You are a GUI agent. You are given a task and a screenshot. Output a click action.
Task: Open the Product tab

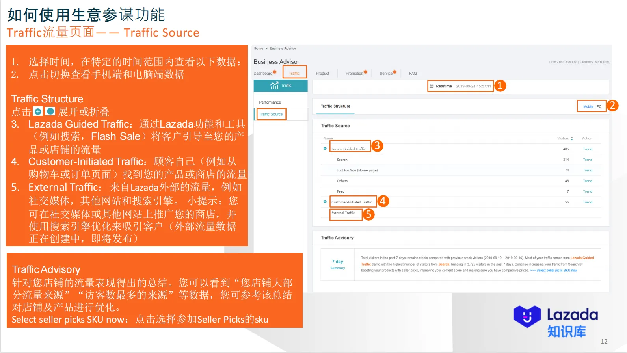tap(322, 74)
